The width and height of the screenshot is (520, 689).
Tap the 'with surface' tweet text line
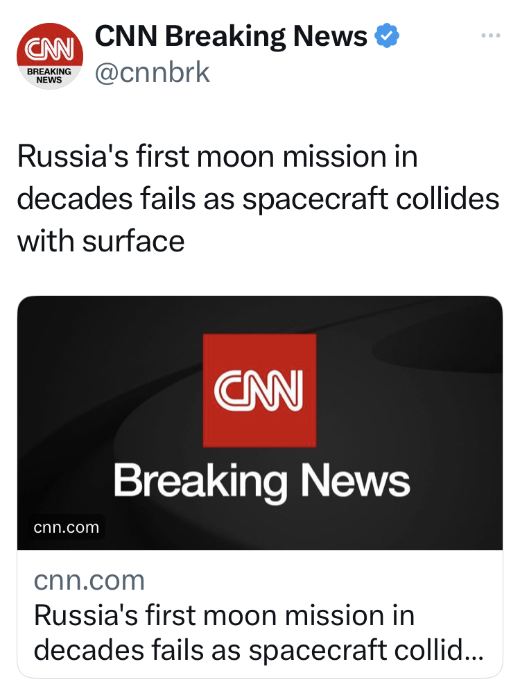(101, 240)
